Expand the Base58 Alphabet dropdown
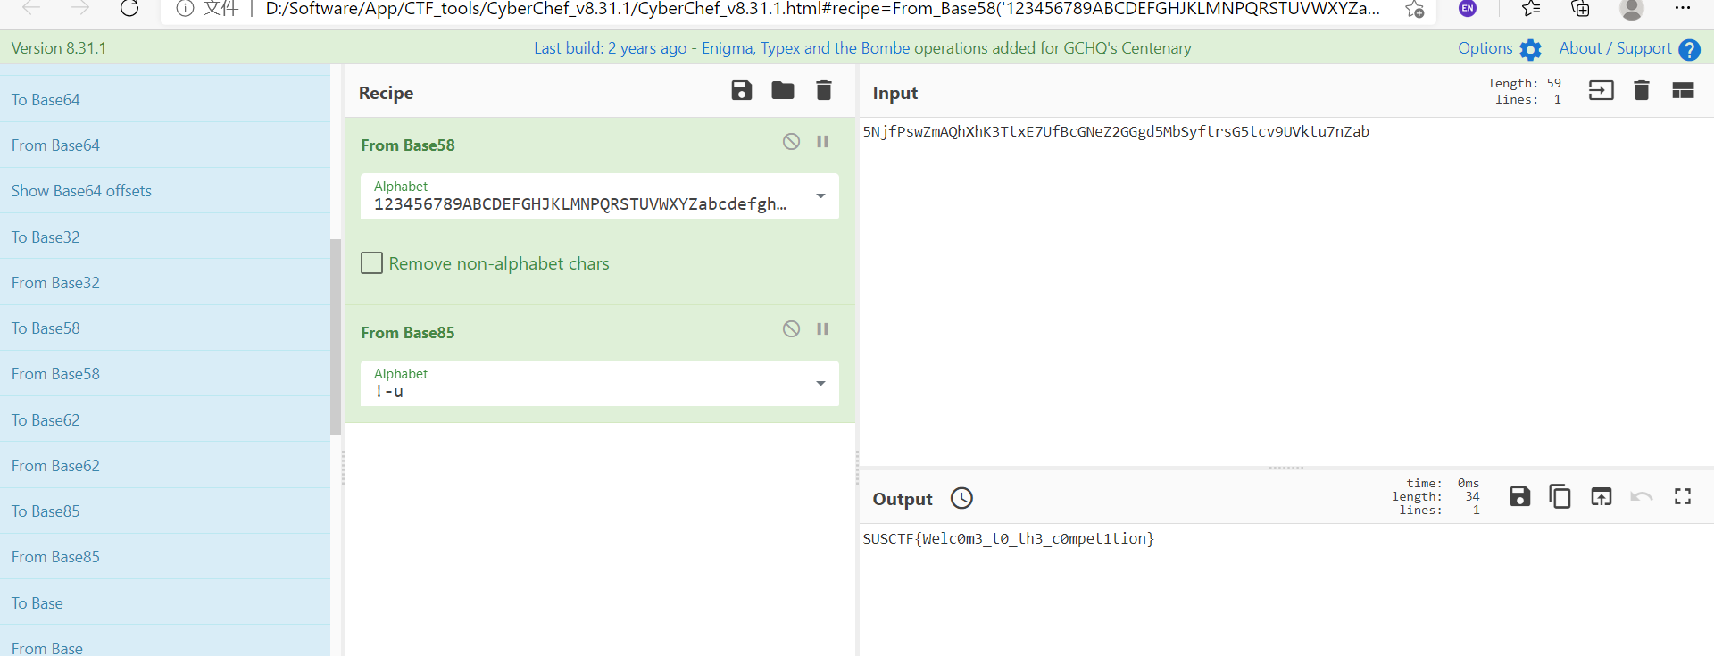This screenshot has width=1714, height=656. [x=820, y=196]
